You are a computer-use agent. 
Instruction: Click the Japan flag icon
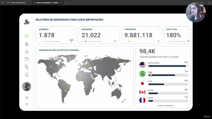click(142, 84)
